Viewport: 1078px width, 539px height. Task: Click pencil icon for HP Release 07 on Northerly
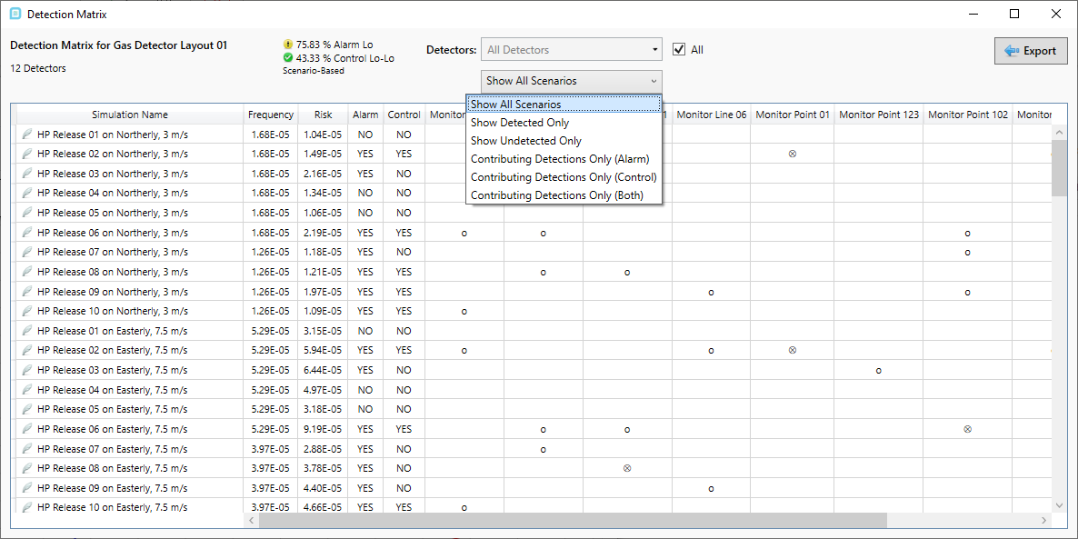27,253
